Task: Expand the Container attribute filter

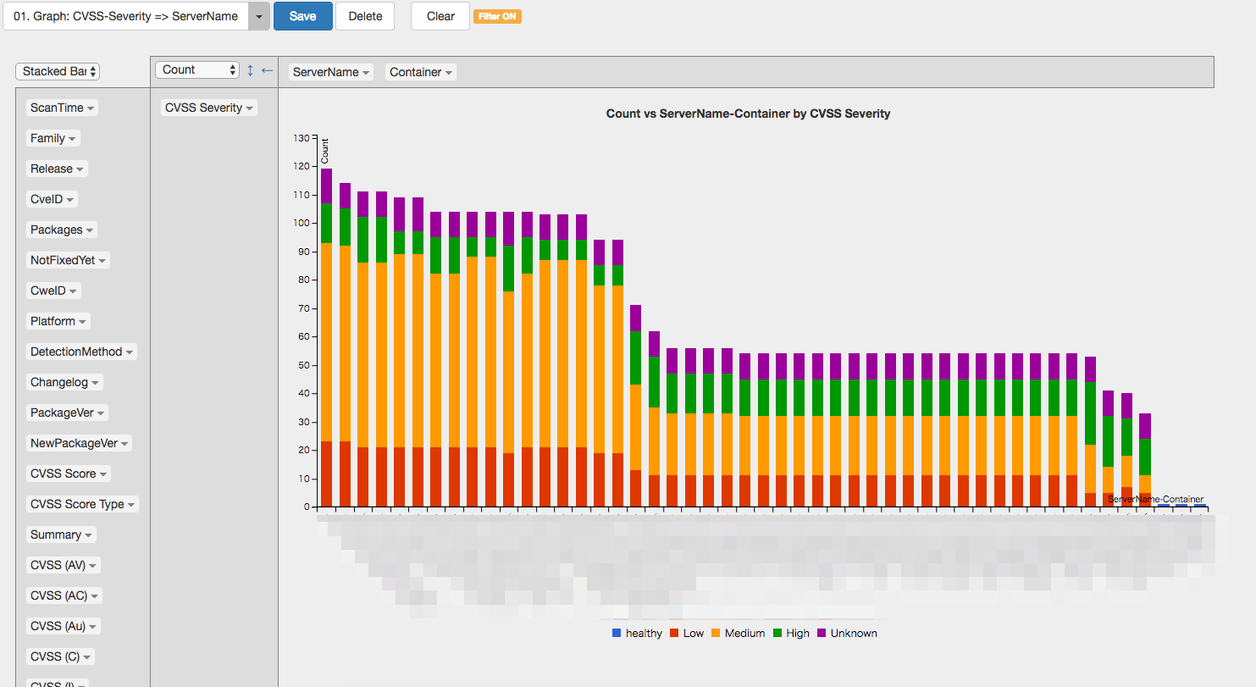Action: pyautogui.click(x=421, y=72)
